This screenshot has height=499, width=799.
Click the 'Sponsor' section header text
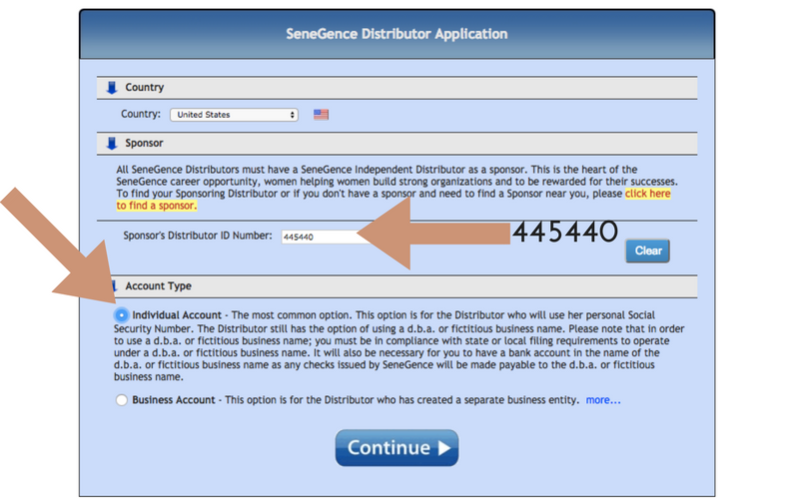144,143
